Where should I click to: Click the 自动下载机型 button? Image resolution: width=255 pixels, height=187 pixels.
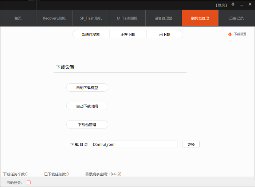pyautogui.click(x=87, y=88)
